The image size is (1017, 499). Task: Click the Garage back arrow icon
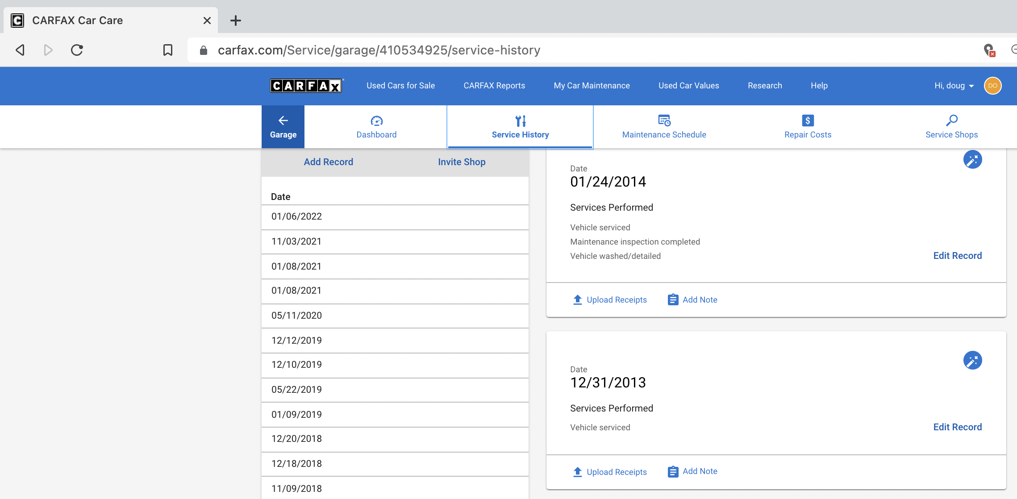283,121
